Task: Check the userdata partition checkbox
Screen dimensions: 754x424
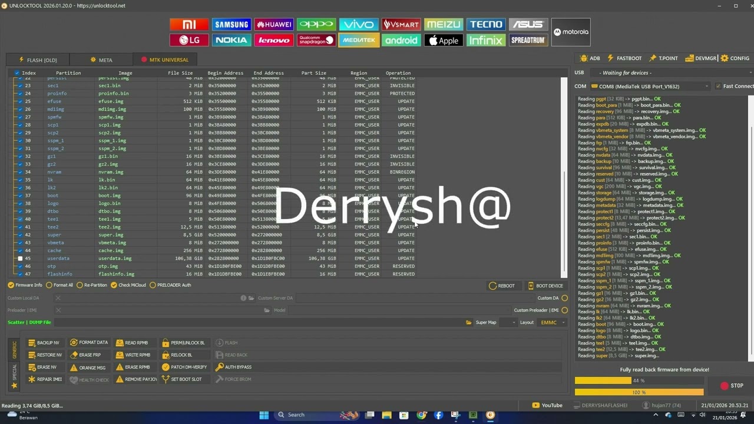Action: (x=20, y=259)
